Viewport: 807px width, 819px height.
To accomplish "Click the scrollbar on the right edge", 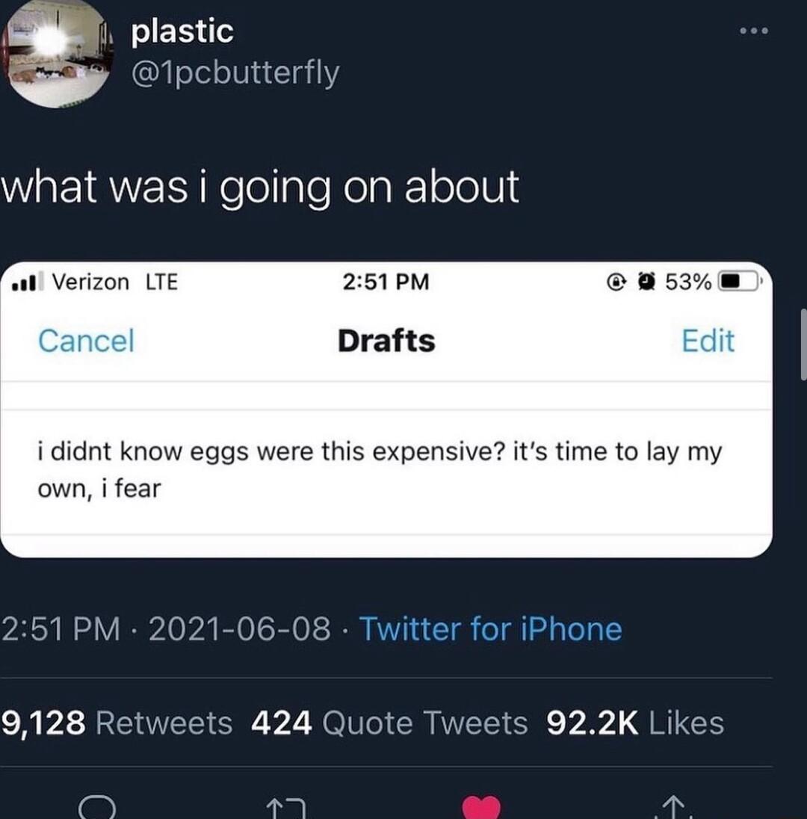I will click(x=804, y=344).
